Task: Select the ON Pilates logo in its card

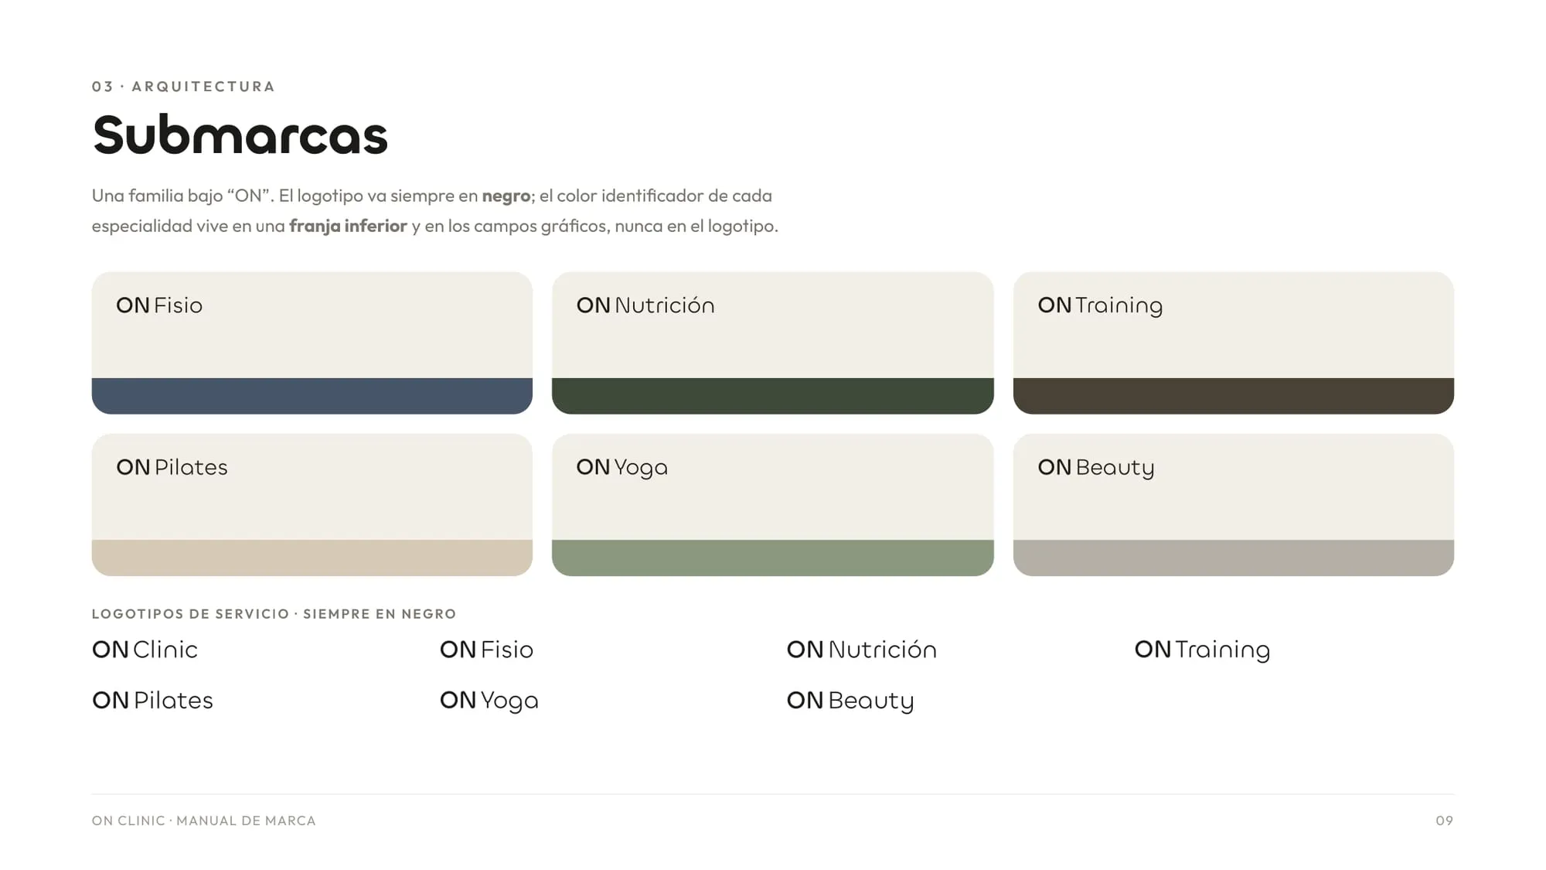Action: [172, 467]
